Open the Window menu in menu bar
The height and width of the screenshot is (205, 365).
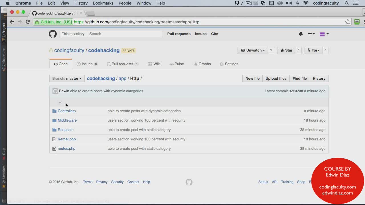144,3
